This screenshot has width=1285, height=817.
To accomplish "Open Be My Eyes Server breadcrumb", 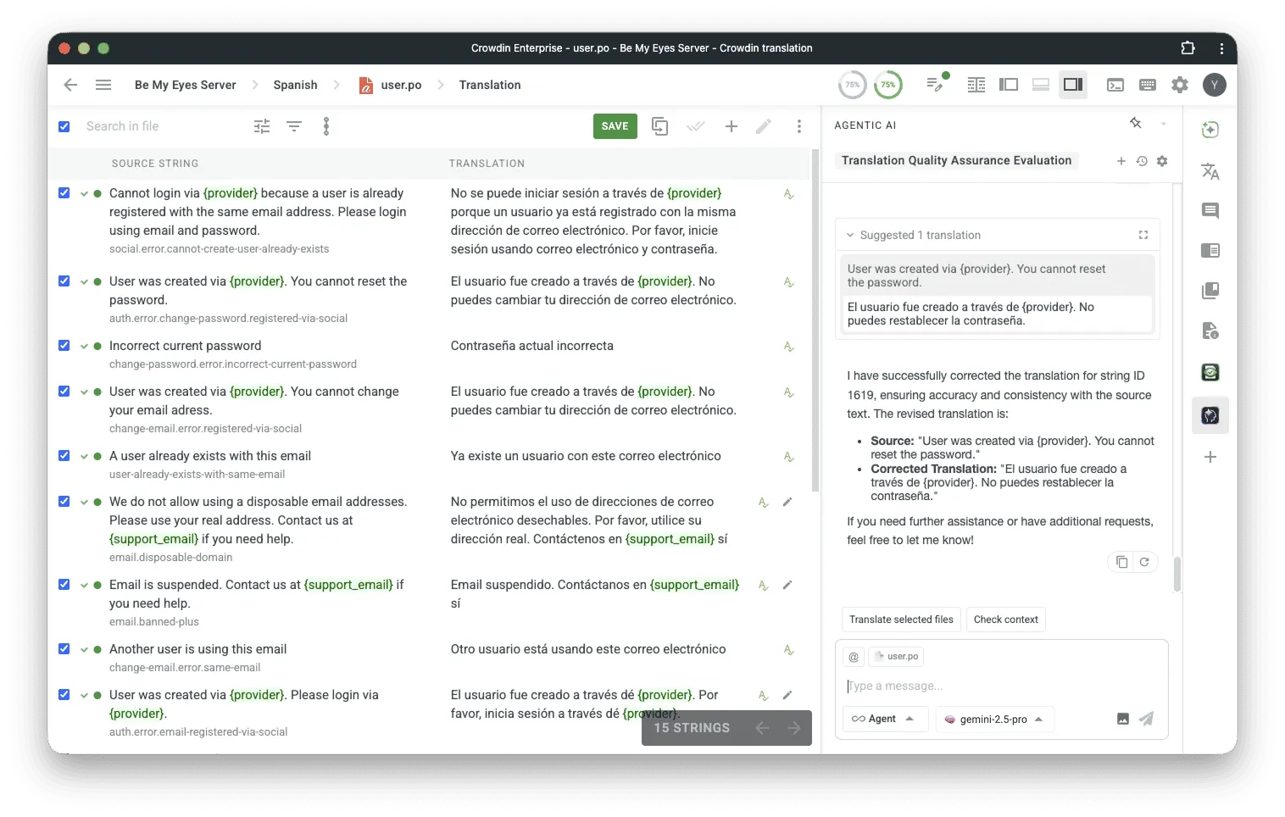I will 185,85.
